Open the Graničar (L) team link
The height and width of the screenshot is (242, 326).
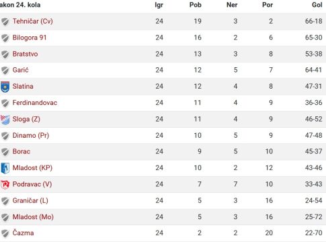coord(30,200)
